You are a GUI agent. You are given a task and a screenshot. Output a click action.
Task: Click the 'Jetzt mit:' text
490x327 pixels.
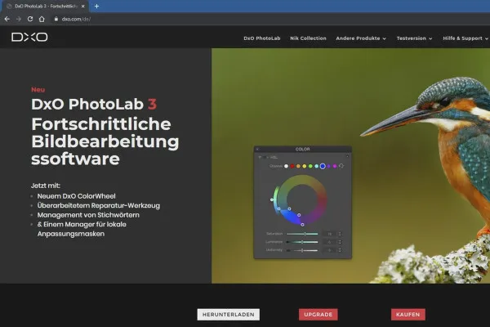point(45,186)
